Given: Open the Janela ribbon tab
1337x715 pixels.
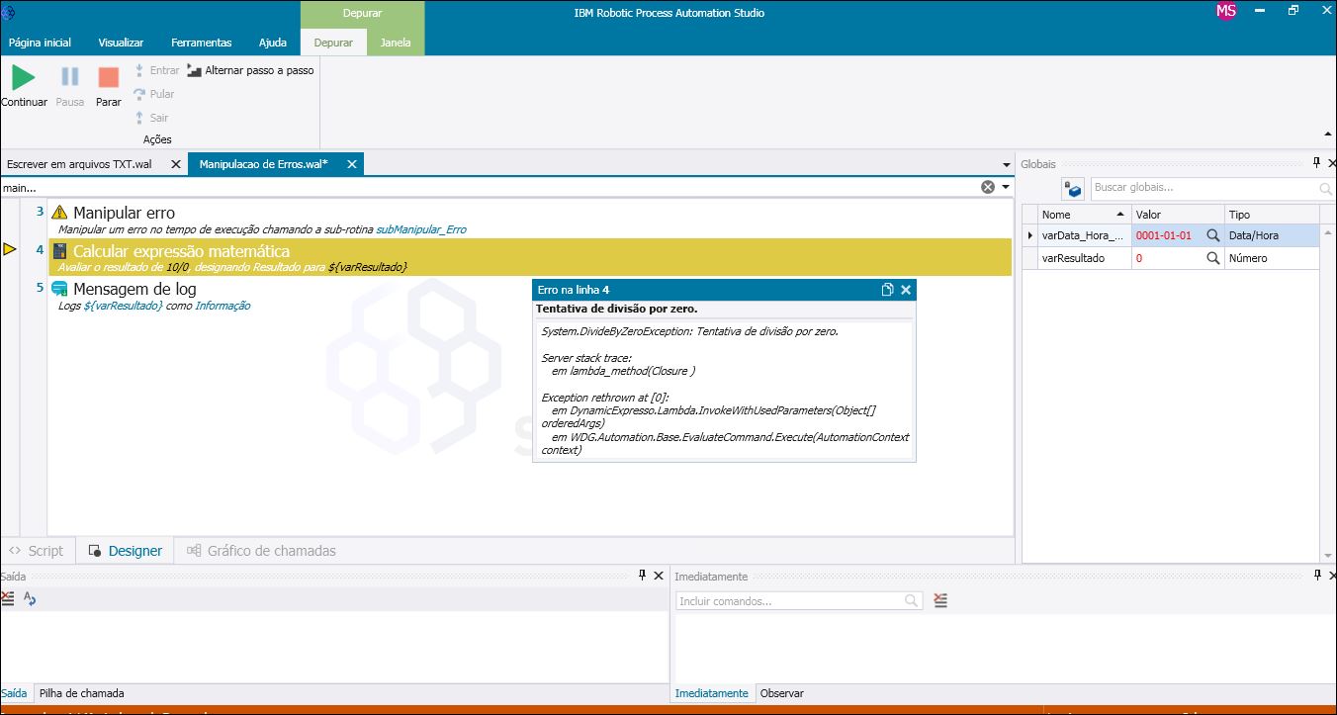Looking at the screenshot, I should (396, 43).
